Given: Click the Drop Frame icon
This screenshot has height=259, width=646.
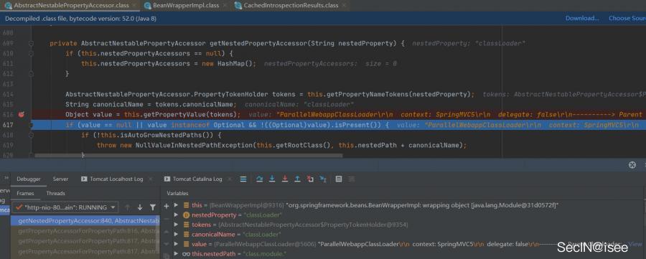Looking at the screenshot, I should tap(310, 179).
